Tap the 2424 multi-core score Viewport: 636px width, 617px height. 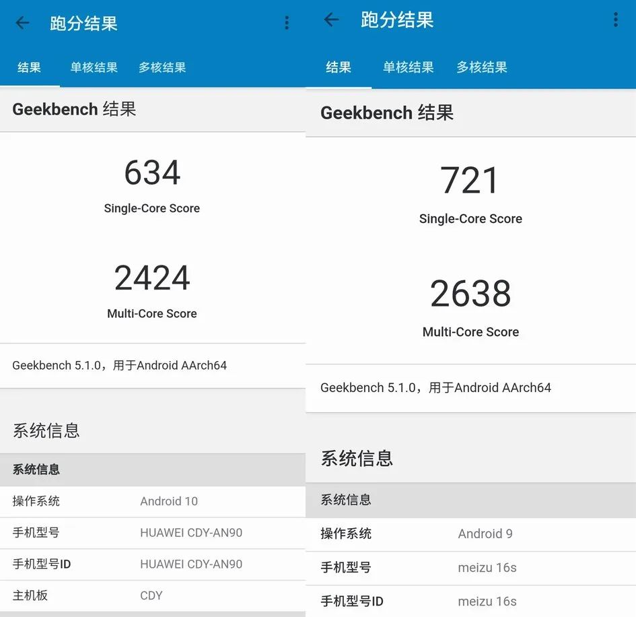tap(152, 278)
